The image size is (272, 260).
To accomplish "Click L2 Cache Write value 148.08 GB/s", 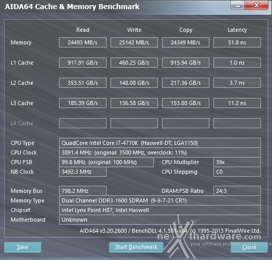I will point(134,83).
